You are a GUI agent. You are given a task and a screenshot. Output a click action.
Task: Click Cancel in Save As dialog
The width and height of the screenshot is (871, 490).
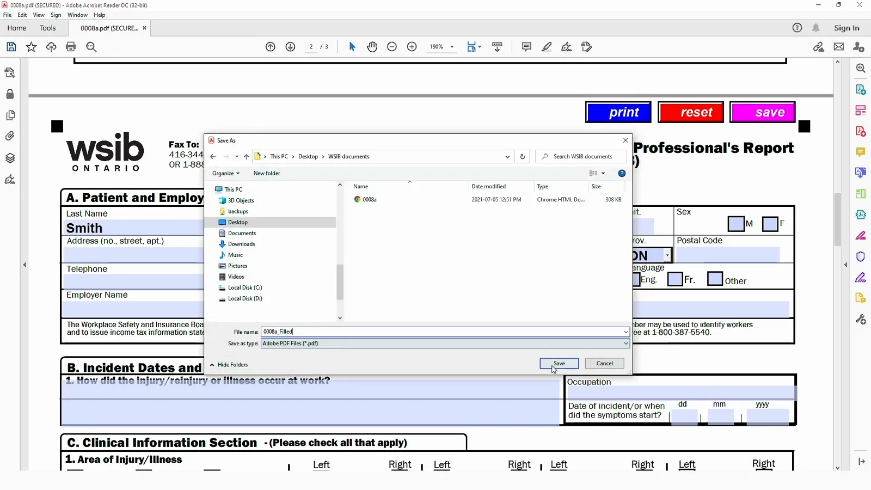point(604,364)
